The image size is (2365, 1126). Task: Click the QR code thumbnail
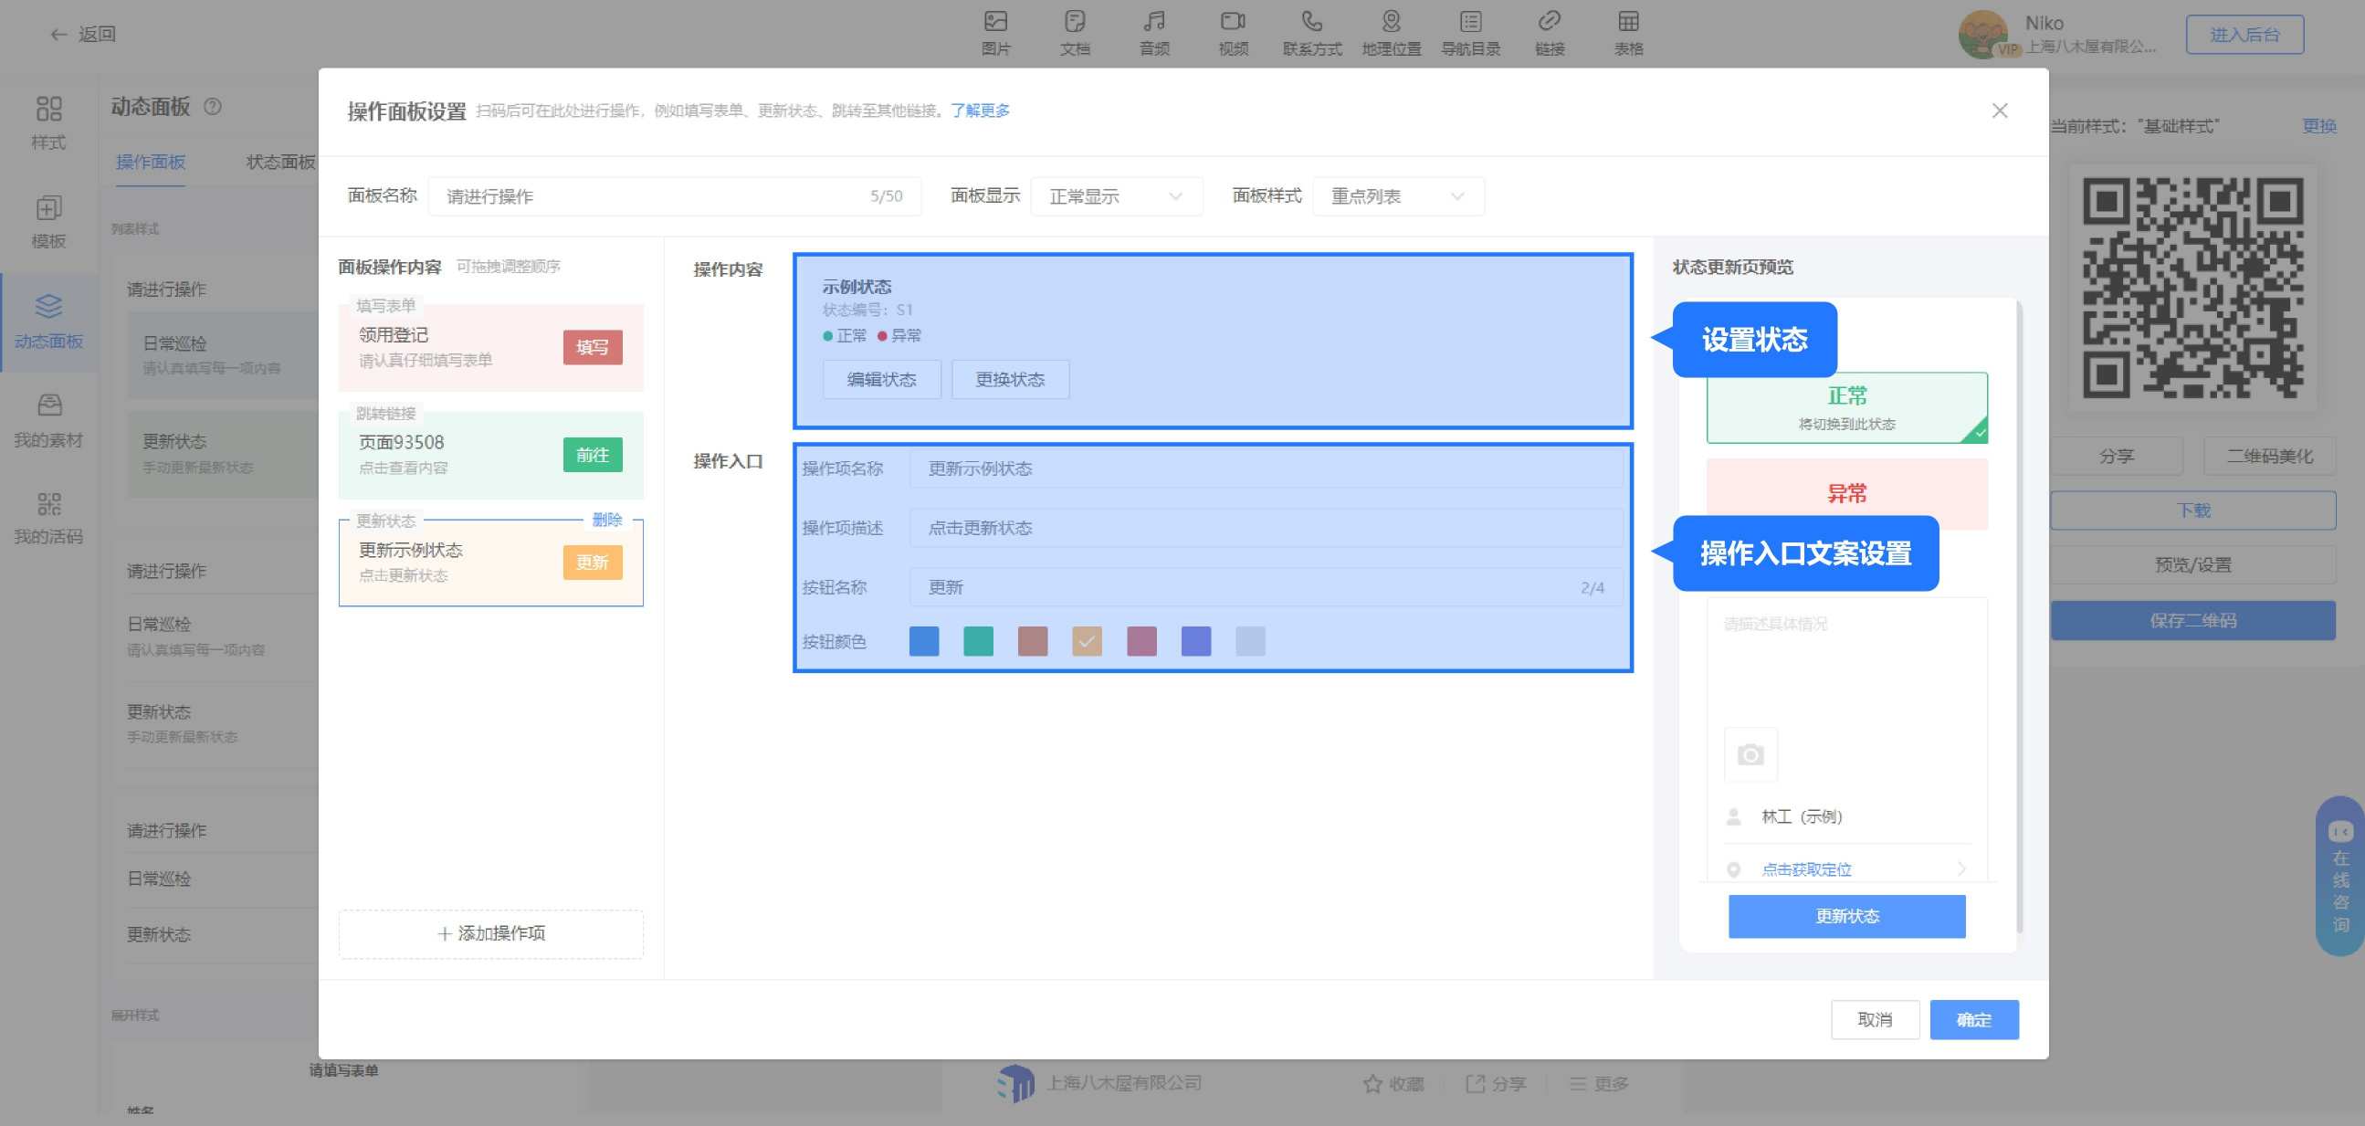[x=2192, y=288]
